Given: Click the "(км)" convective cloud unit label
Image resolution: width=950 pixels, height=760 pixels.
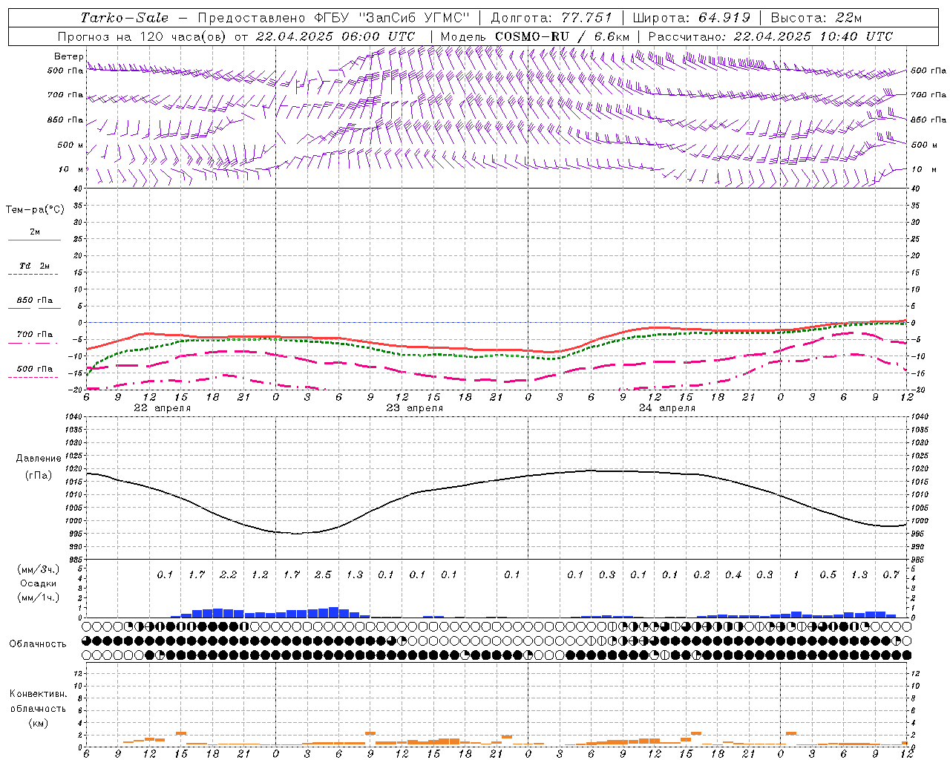Looking at the screenshot, I should point(38,723).
